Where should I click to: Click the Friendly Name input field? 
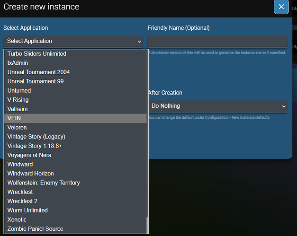(217, 42)
